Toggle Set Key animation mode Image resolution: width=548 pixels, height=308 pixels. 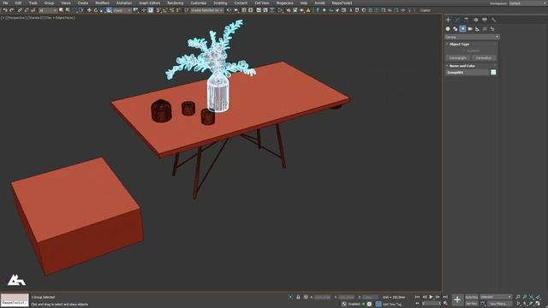pyautogui.click(x=472, y=304)
